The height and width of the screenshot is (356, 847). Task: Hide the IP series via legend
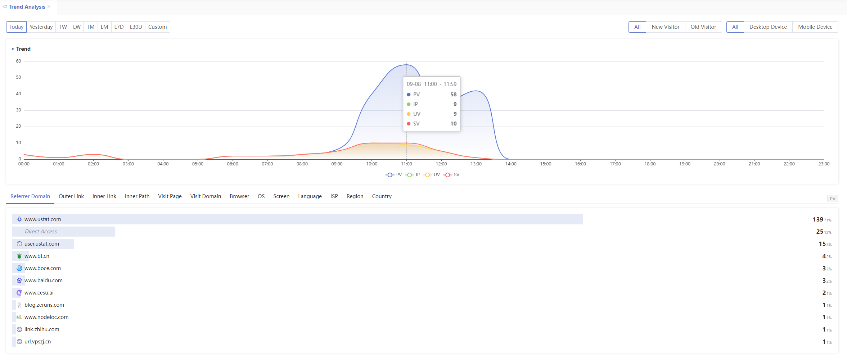pos(413,175)
